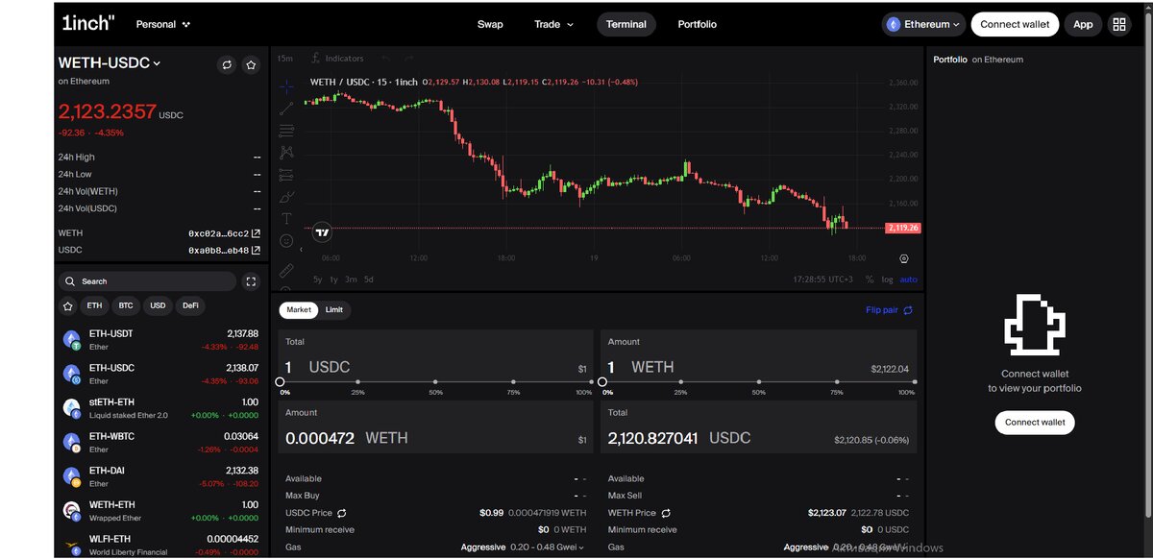Switch to the Terminal tab
Image resolution: width=1153 pixels, height=559 pixels.
click(x=626, y=24)
